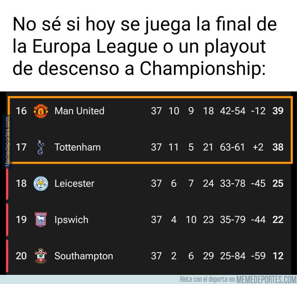Click the Southampton club crest

[41, 256]
